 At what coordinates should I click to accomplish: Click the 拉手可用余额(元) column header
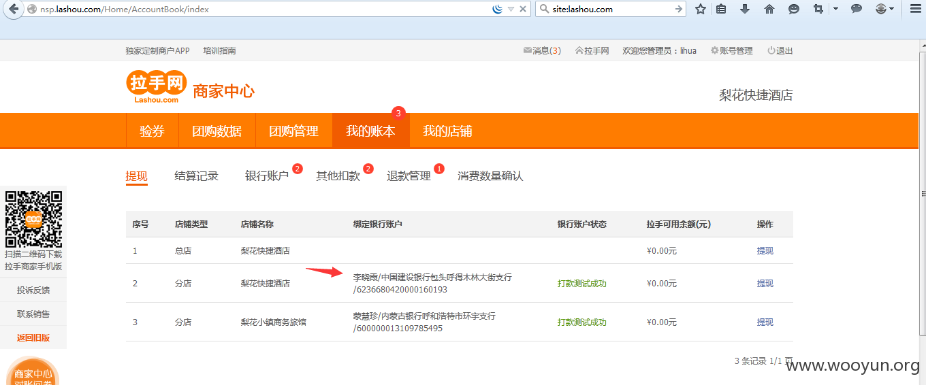point(679,224)
